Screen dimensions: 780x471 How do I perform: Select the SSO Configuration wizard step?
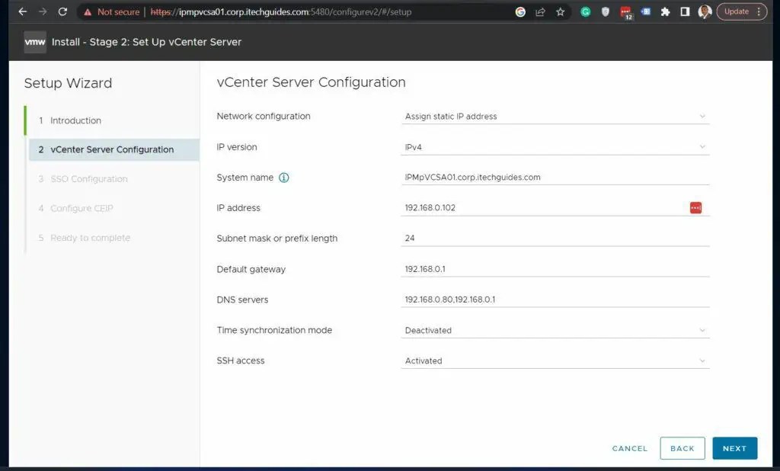(89, 178)
